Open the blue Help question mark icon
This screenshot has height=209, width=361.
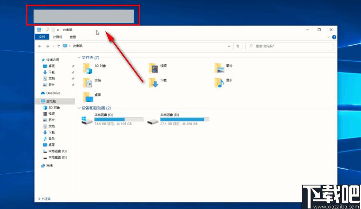[x=334, y=37]
